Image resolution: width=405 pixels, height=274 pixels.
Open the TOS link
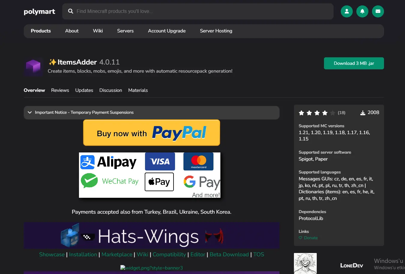(x=258, y=254)
